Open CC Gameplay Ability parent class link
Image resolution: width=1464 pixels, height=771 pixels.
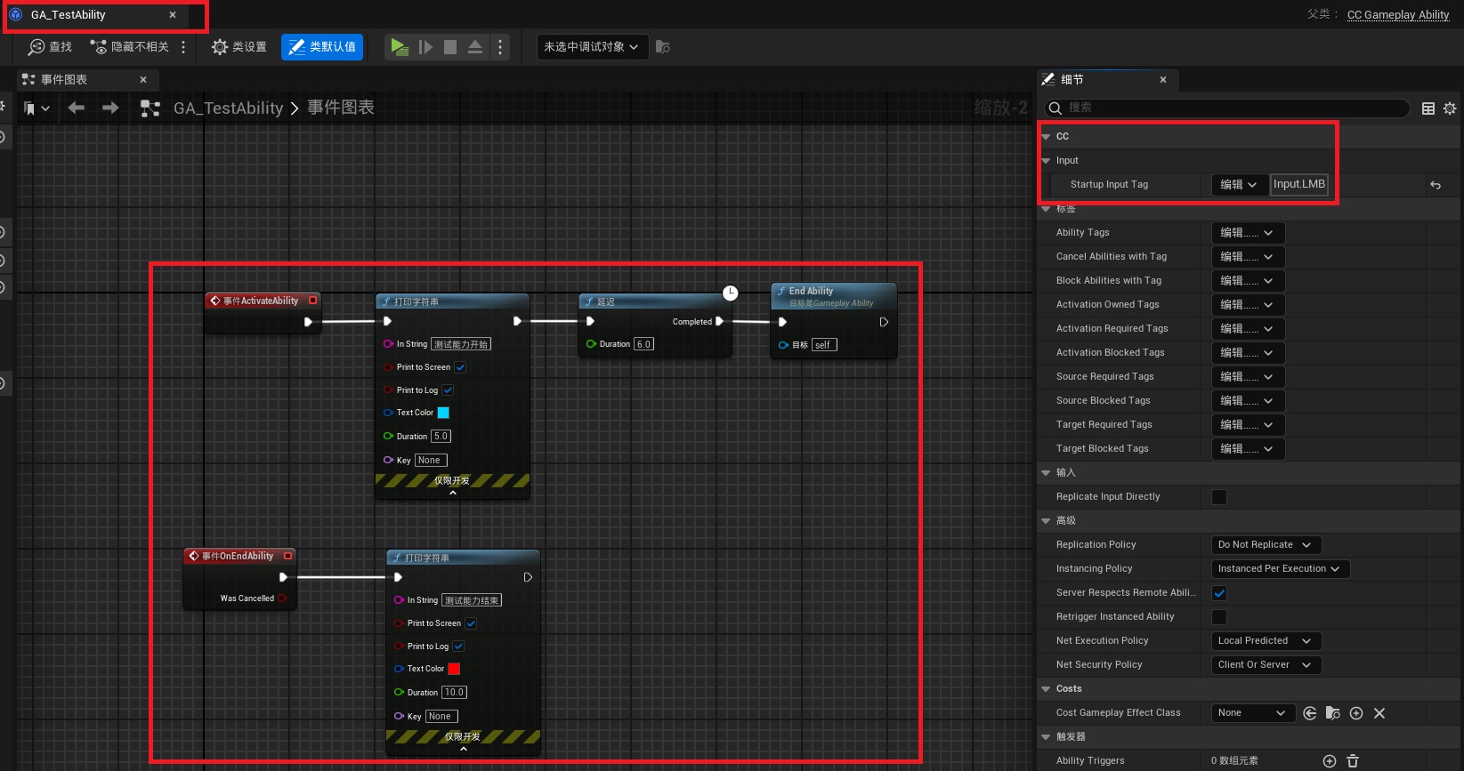click(1398, 15)
